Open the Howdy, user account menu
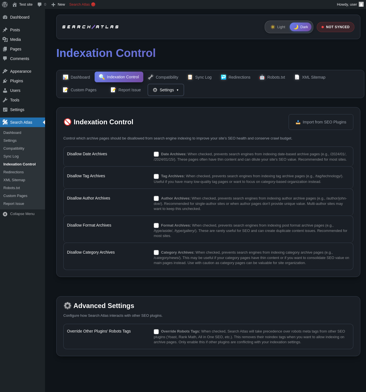This screenshot has height=392, width=366. coord(350,5)
